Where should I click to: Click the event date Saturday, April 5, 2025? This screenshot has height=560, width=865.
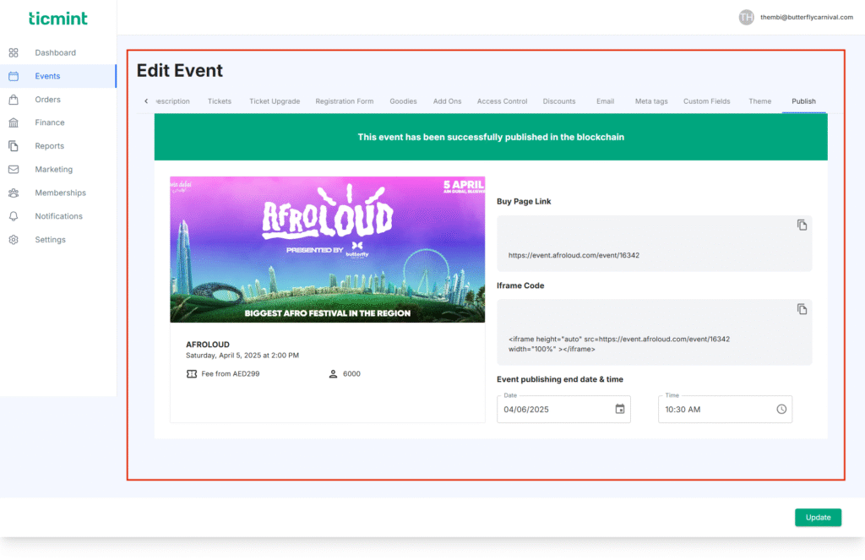point(242,356)
